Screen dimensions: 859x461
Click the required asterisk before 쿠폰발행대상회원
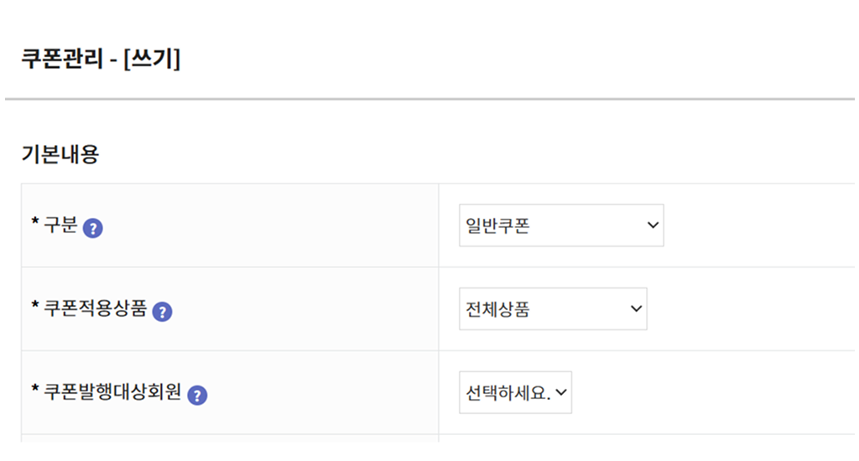pyautogui.click(x=35, y=391)
